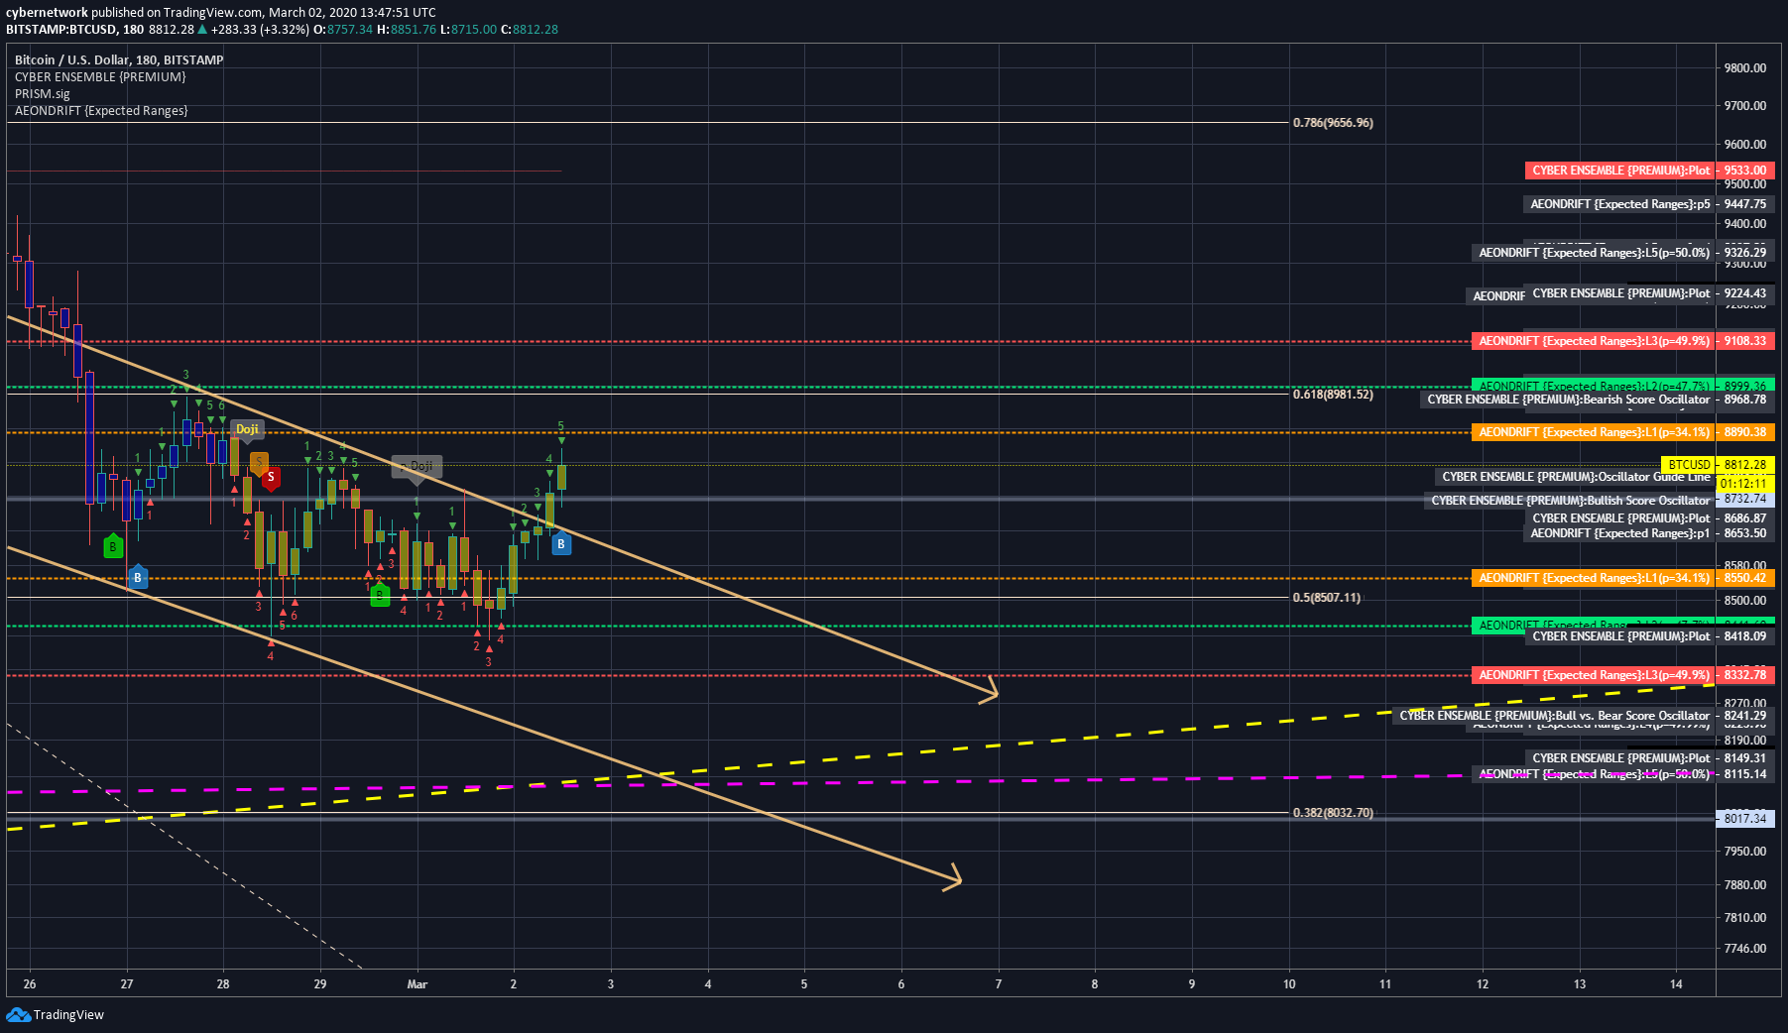Select the 0.382(8032.70) Fibonacci level label
This screenshot has width=1788, height=1033.
1333,813
